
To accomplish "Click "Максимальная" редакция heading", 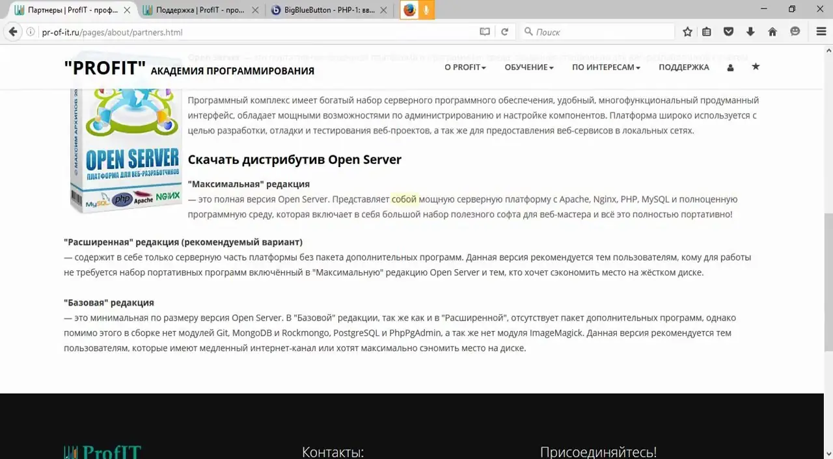I will [x=249, y=184].
